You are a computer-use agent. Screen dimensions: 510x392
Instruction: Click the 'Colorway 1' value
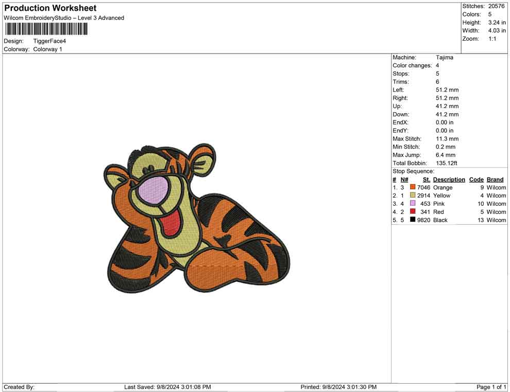(x=47, y=49)
